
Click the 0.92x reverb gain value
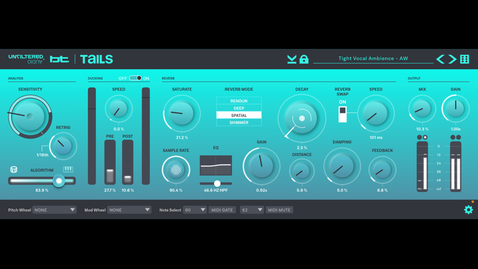click(261, 190)
